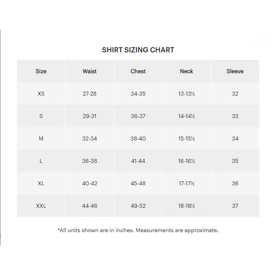Viewport: 275px width, 275px height.
Task: Select the Neck column header
Action: [186, 71]
